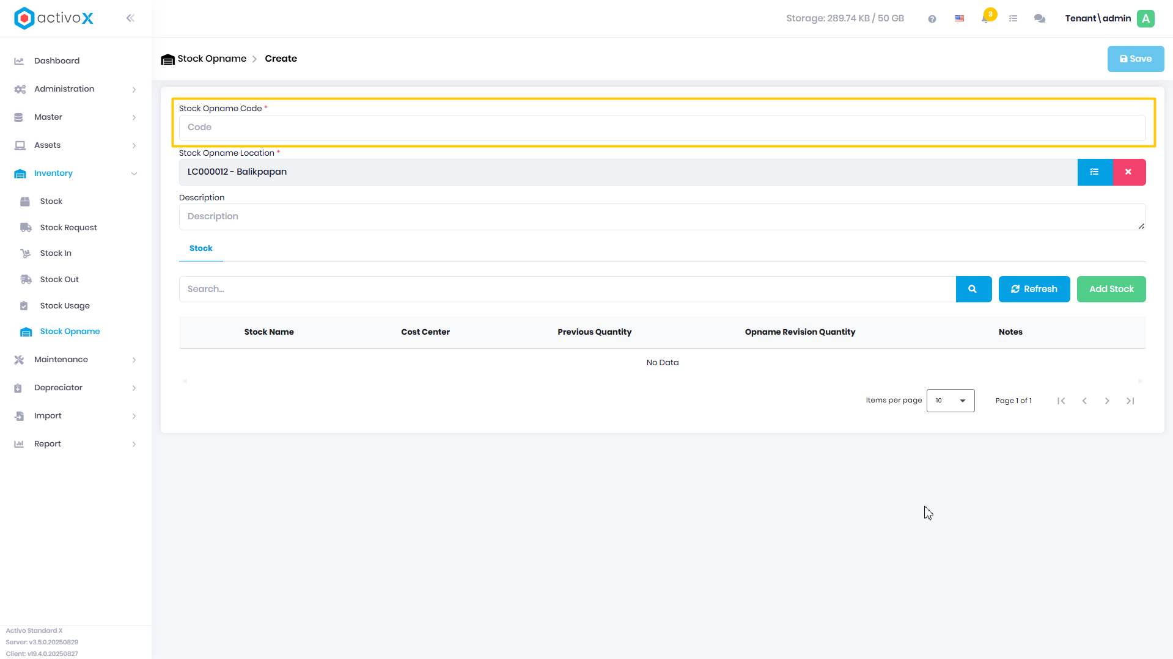Expand the Depreciator menu chevron
Viewport: 1173px width, 659px height.
[134, 388]
